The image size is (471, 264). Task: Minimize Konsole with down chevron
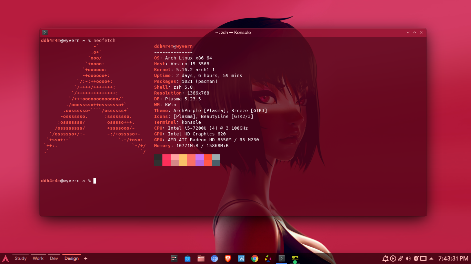(408, 32)
